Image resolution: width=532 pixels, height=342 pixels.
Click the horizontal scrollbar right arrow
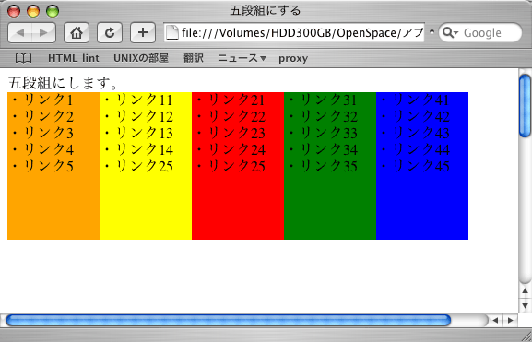pos(511,320)
